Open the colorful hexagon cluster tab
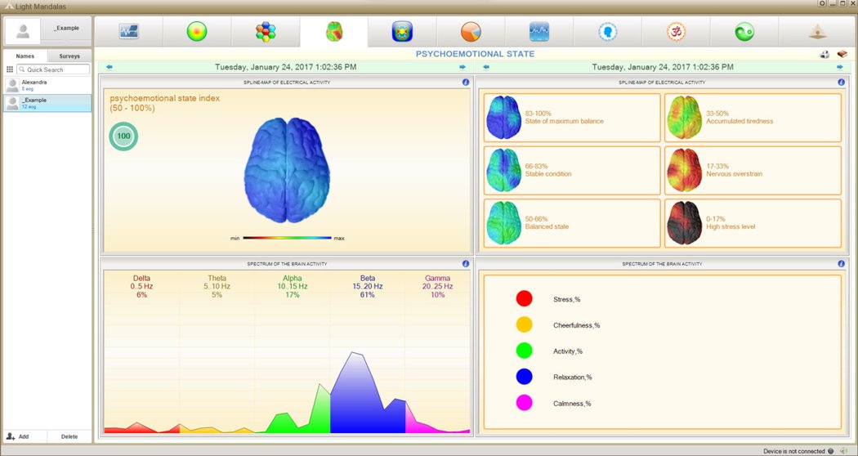Image resolution: width=858 pixels, height=456 pixels. coord(266,32)
